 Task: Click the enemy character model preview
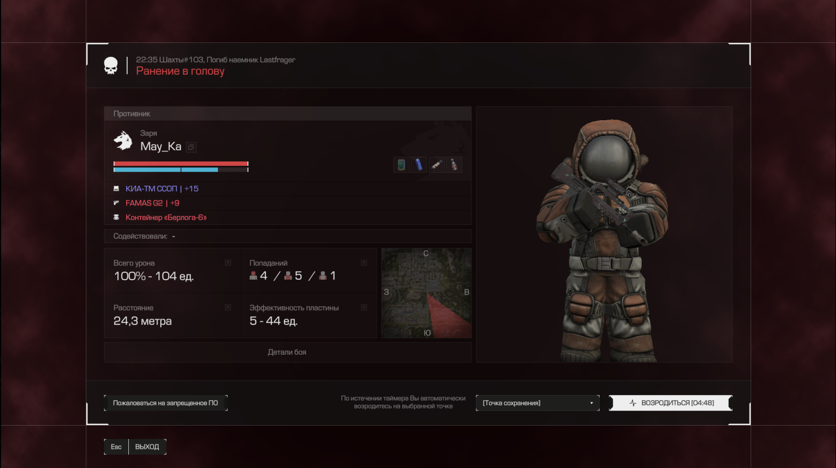tap(604, 235)
